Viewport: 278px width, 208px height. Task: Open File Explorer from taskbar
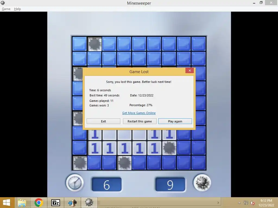pyautogui.click(x=22, y=203)
